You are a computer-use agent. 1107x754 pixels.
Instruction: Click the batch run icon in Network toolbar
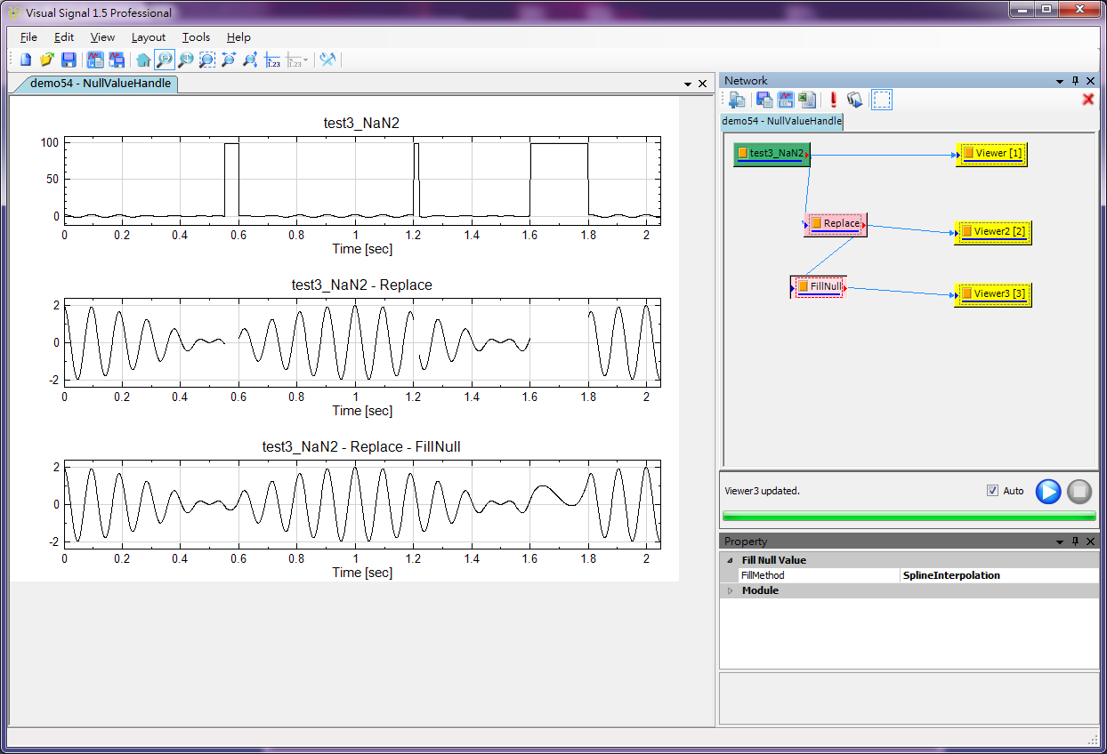click(x=855, y=100)
